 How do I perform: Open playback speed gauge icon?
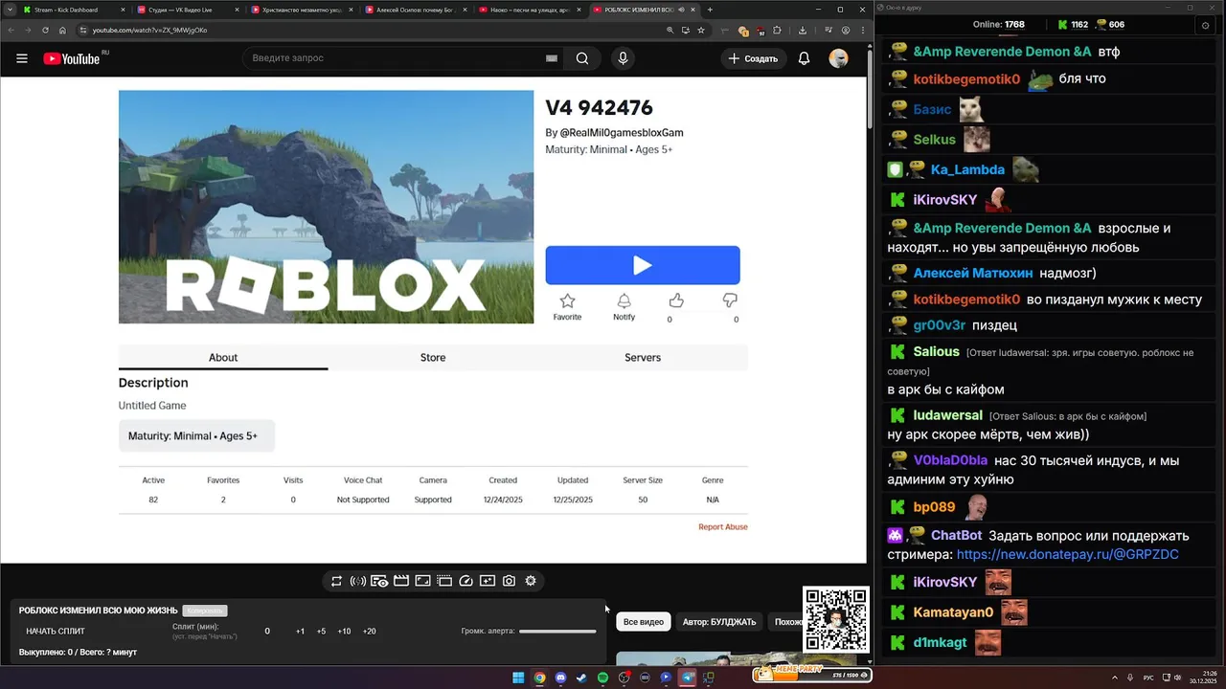pyautogui.click(x=465, y=581)
